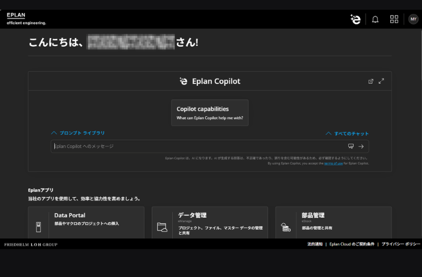This screenshot has width=422, height=277.
Task: Open the Eplan Copilot icon in header
Action: (355, 20)
